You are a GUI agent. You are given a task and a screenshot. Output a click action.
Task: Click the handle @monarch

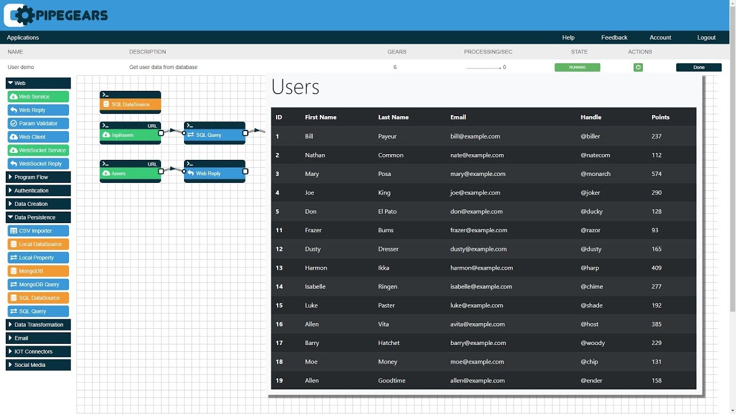click(x=596, y=174)
